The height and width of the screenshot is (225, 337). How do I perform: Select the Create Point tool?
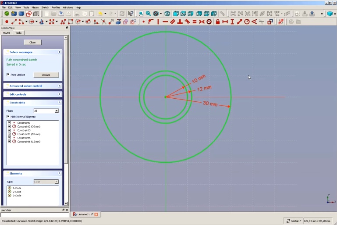click(7, 22)
